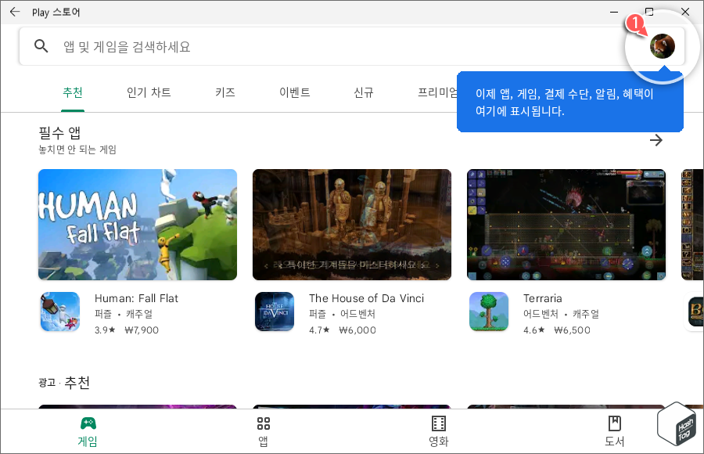
Task: Switch to the 키즈 tab
Action: point(225,92)
